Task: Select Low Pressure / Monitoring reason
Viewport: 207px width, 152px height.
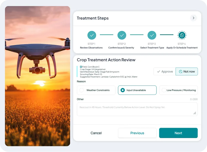Action: point(178,90)
